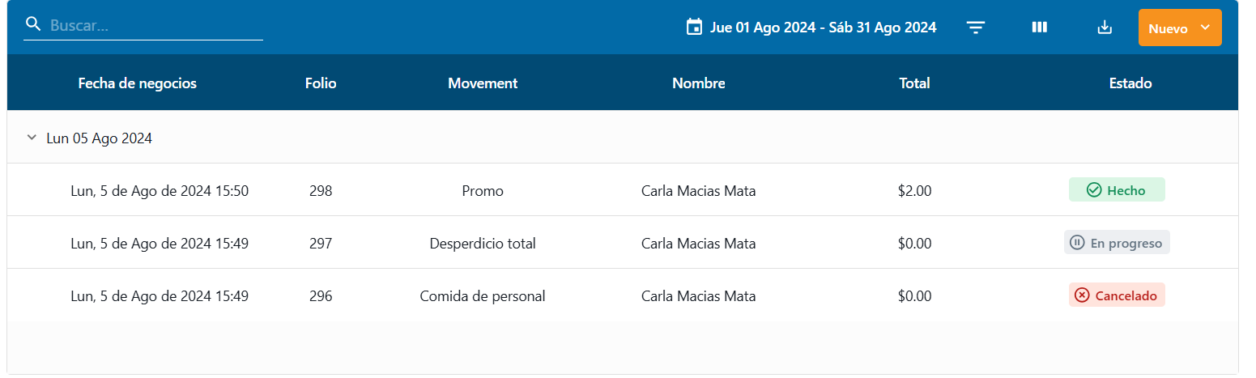Open the column visibility icon
The width and height of the screenshot is (1256, 378).
[x=1040, y=28]
